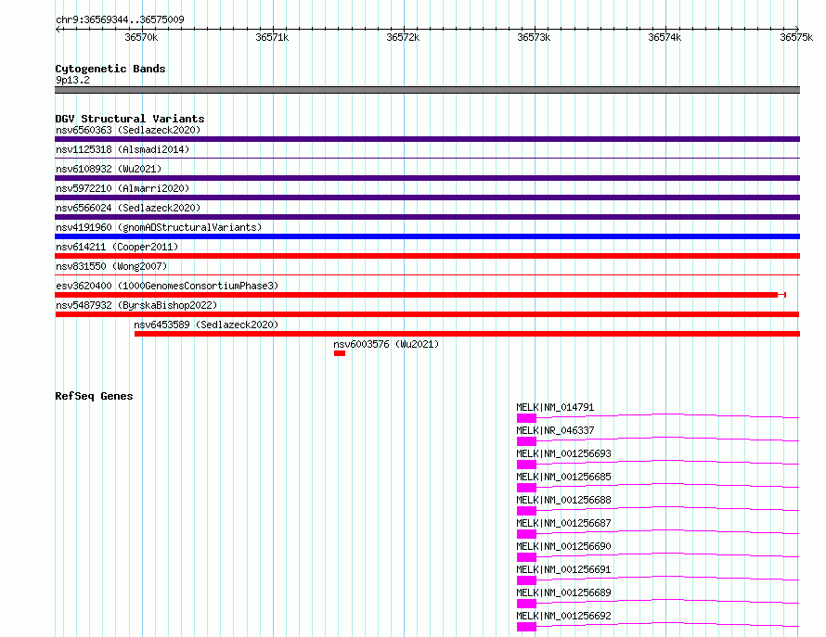Viewport: 826px width, 637px height.
Task: Click the nsv6003576 (Wu2021) small red variant block
Action: point(340,353)
